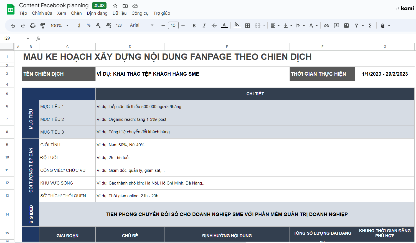Select the date cell 1/1/2023 - 29/2/2023

[385, 74]
